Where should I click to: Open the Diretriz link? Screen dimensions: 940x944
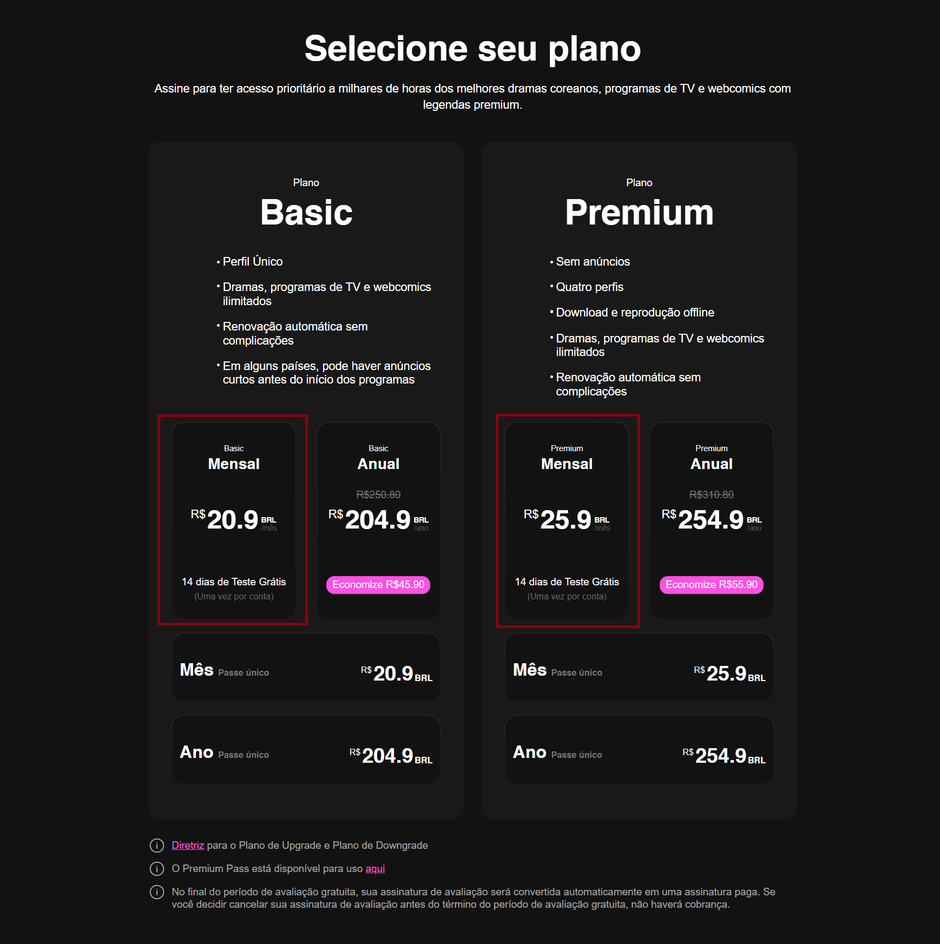pyautogui.click(x=188, y=846)
